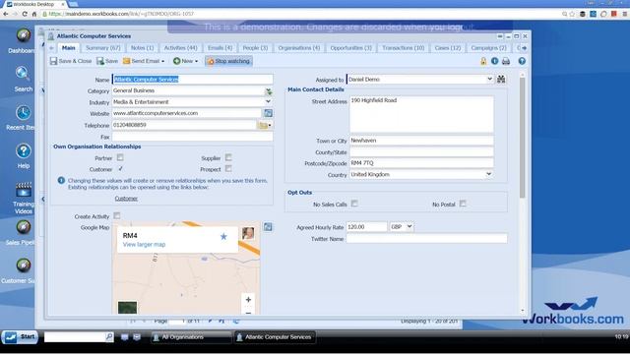Click the people picker icon beside Assigned to
The height and width of the screenshot is (354, 630).
coord(501,79)
